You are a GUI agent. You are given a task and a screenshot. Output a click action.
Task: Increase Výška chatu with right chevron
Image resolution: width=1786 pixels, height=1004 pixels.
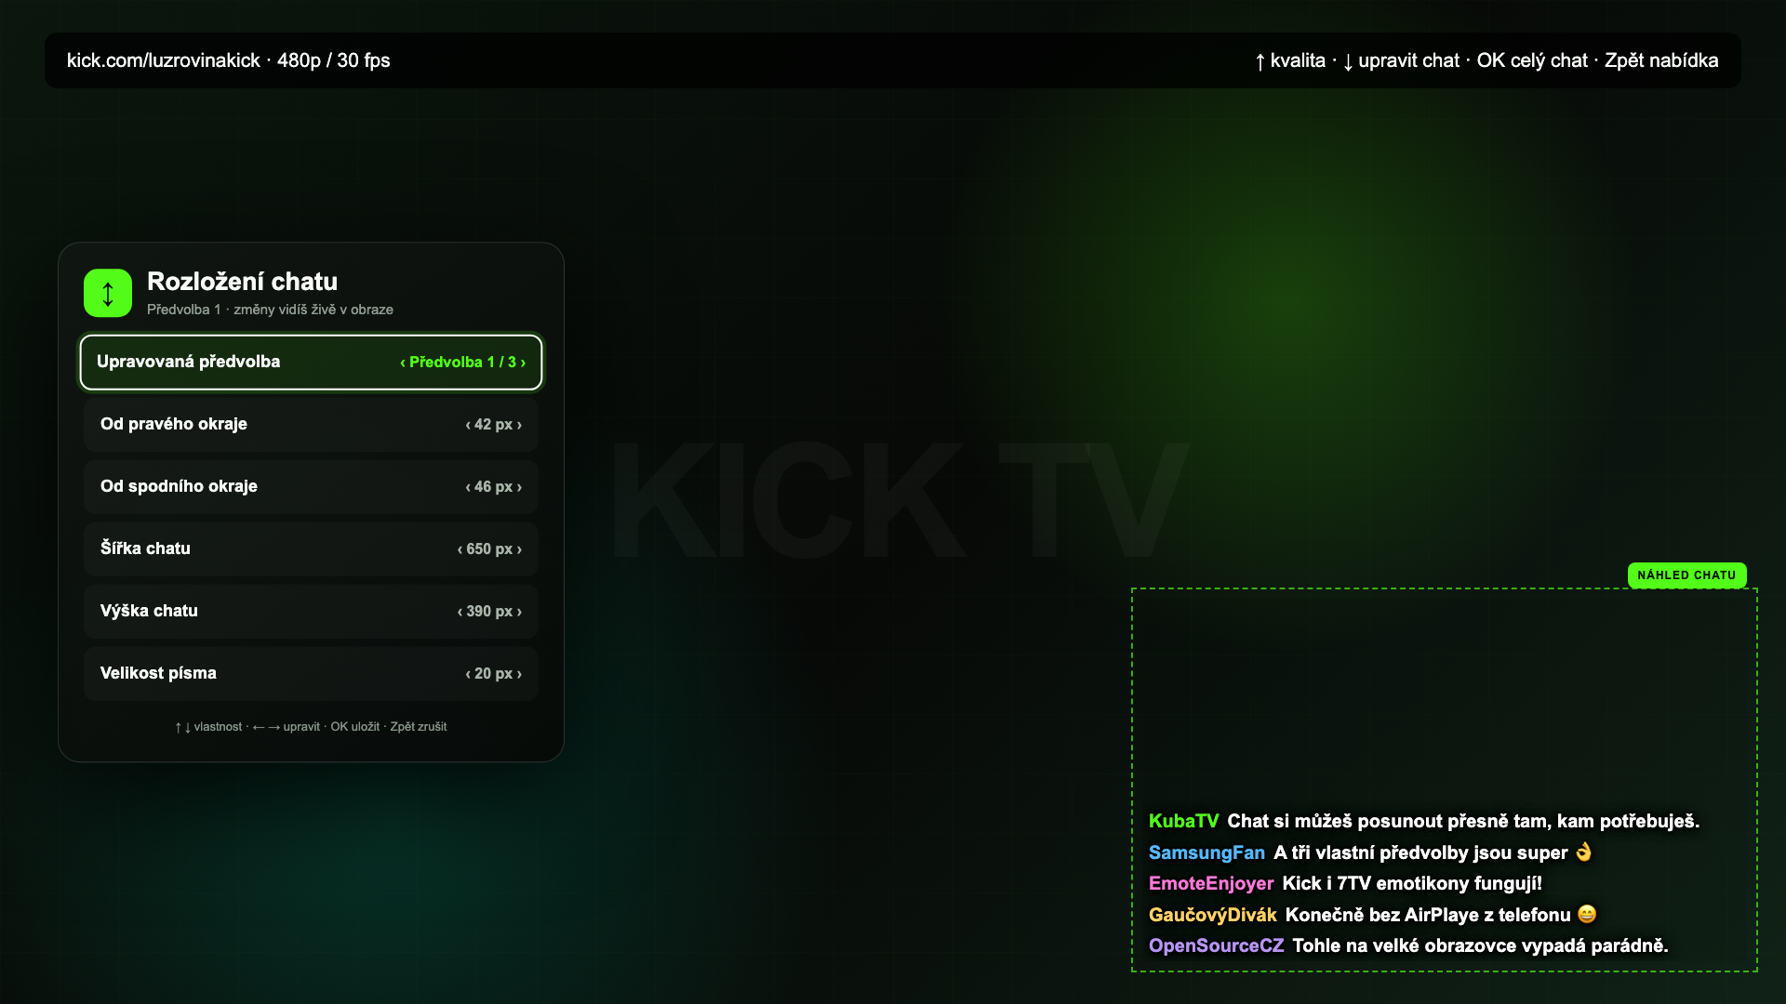[519, 612]
